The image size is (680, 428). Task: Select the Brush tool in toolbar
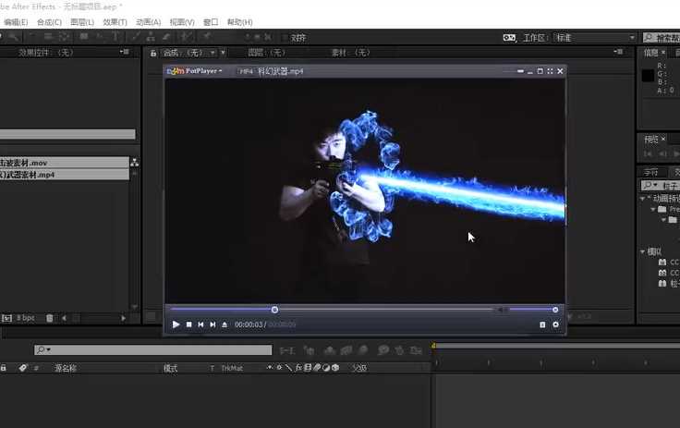pos(135,37)
